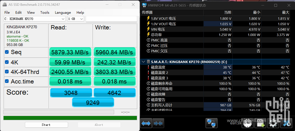Open the Edit menu in AS SSD
The image size is (295, 131).
18,13
